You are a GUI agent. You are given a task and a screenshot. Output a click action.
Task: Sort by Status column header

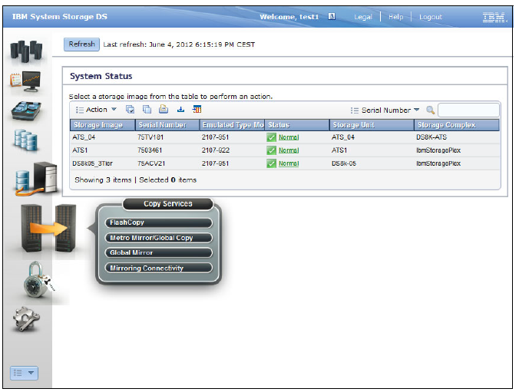(x=297, y=125)
